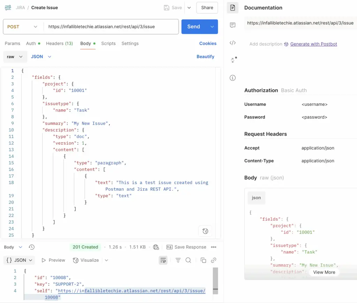Open the response JSON format dropdown
The width and height of the screenshot is (357, 303).
[20, 260]
